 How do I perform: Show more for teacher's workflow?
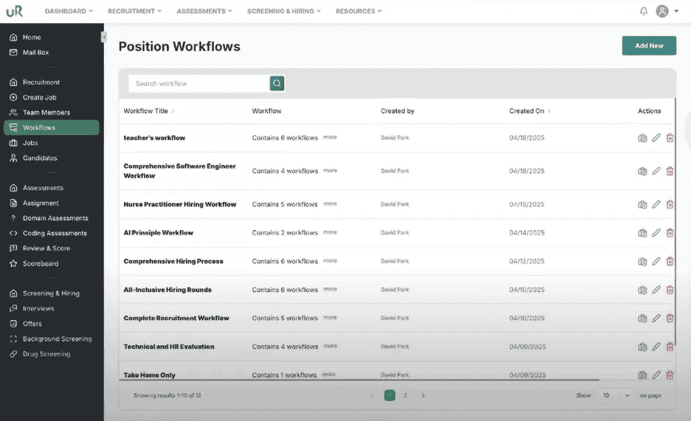[x=330, y=137]
